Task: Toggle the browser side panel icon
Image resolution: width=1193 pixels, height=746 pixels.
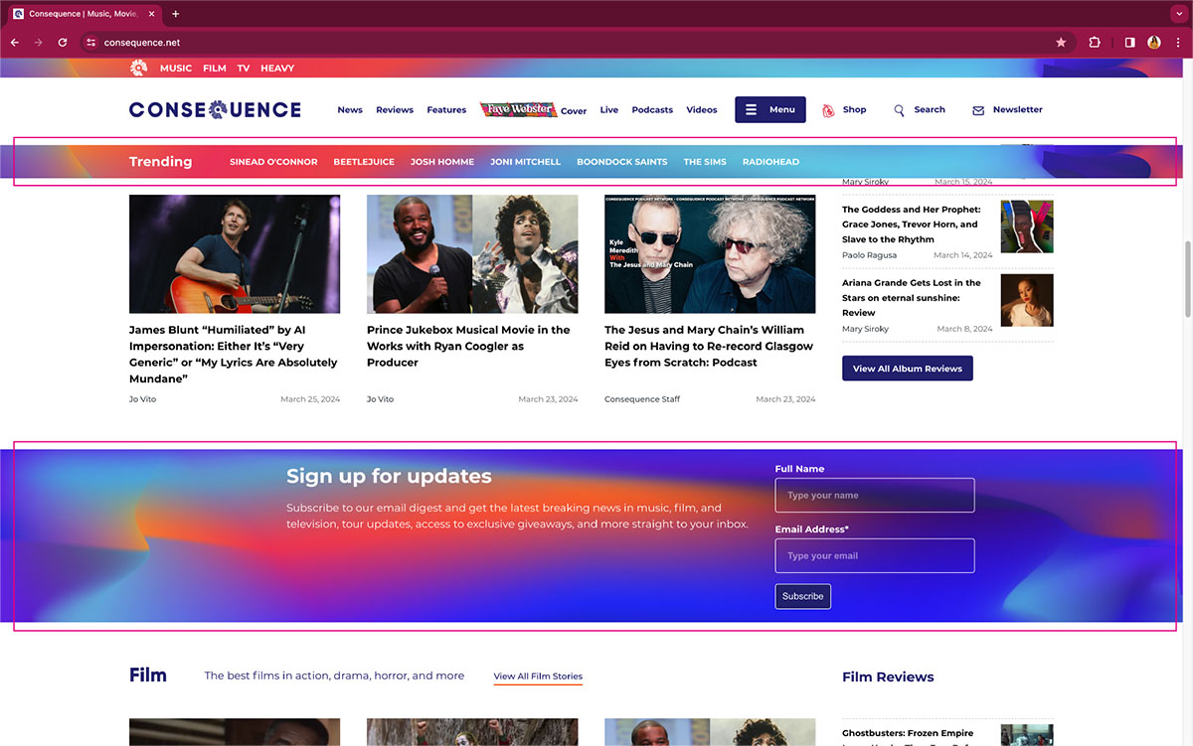Action: 1129,43
